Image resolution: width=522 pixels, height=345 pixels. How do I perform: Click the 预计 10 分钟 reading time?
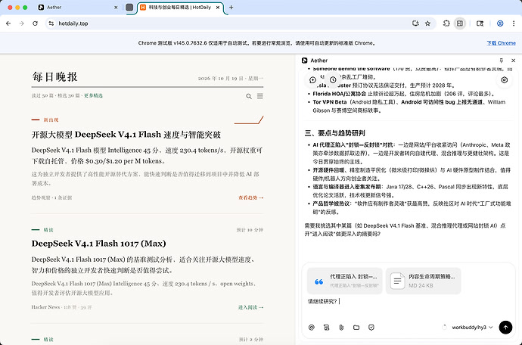pyautogui.click(x=250, y=230)
